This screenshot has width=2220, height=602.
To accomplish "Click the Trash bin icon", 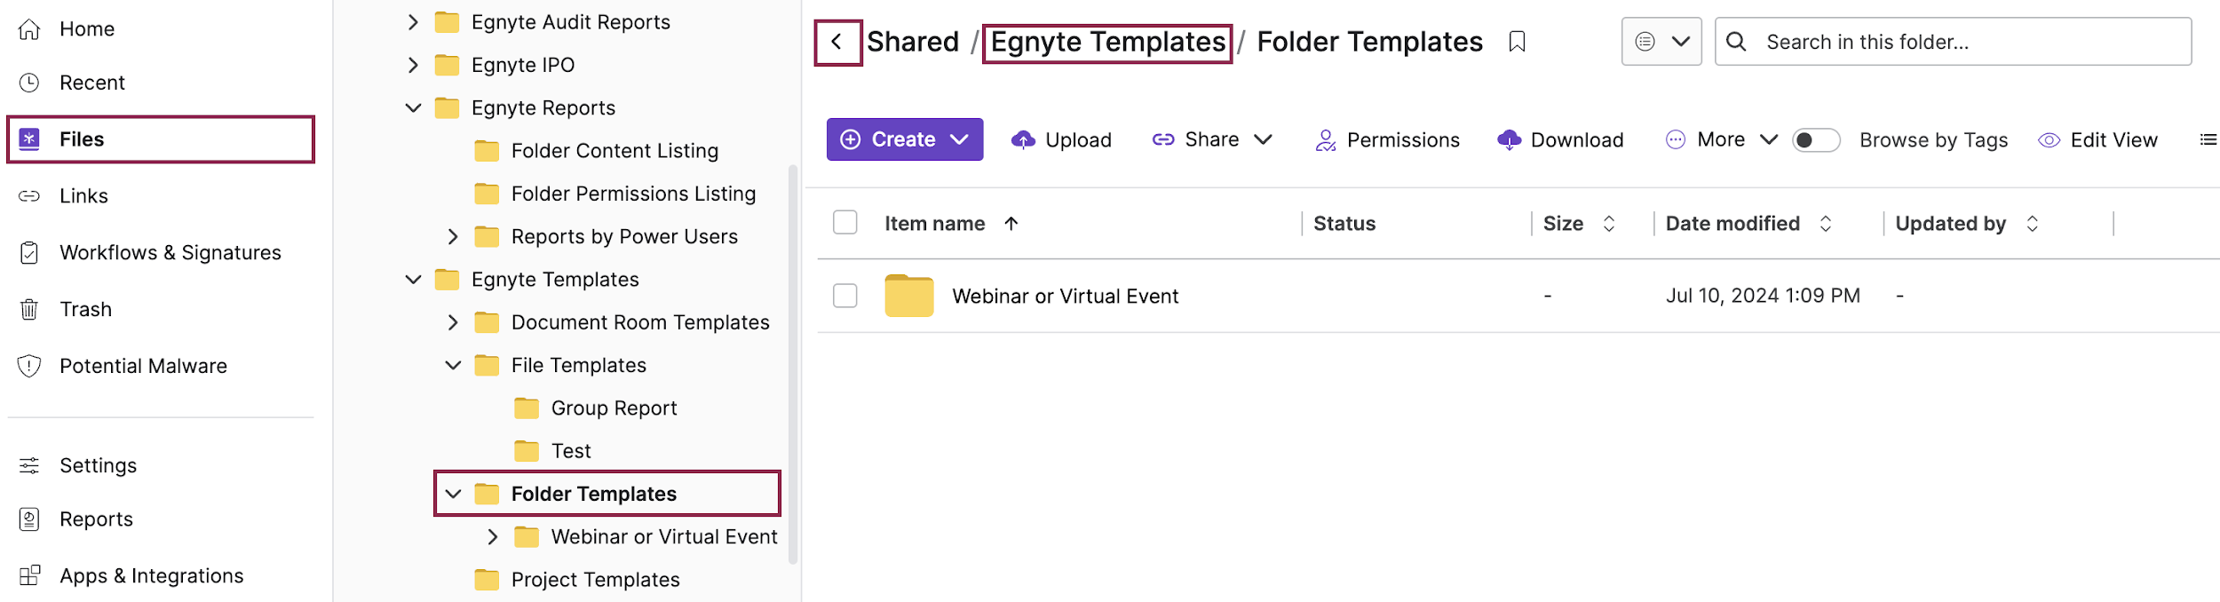I will coord(29,310).
